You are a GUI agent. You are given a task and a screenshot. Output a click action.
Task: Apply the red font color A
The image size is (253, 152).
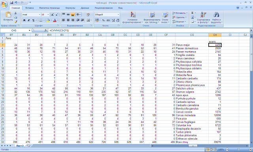pyautogui.click(x=55, y=20)
